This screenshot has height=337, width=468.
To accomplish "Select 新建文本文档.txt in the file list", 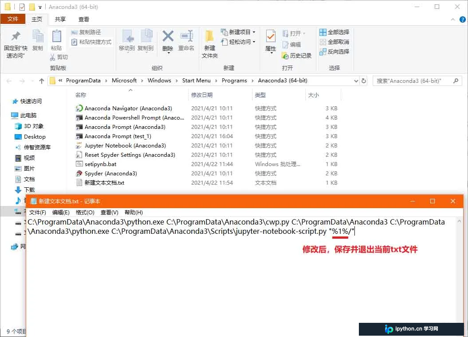I will [x=104, y=182].
